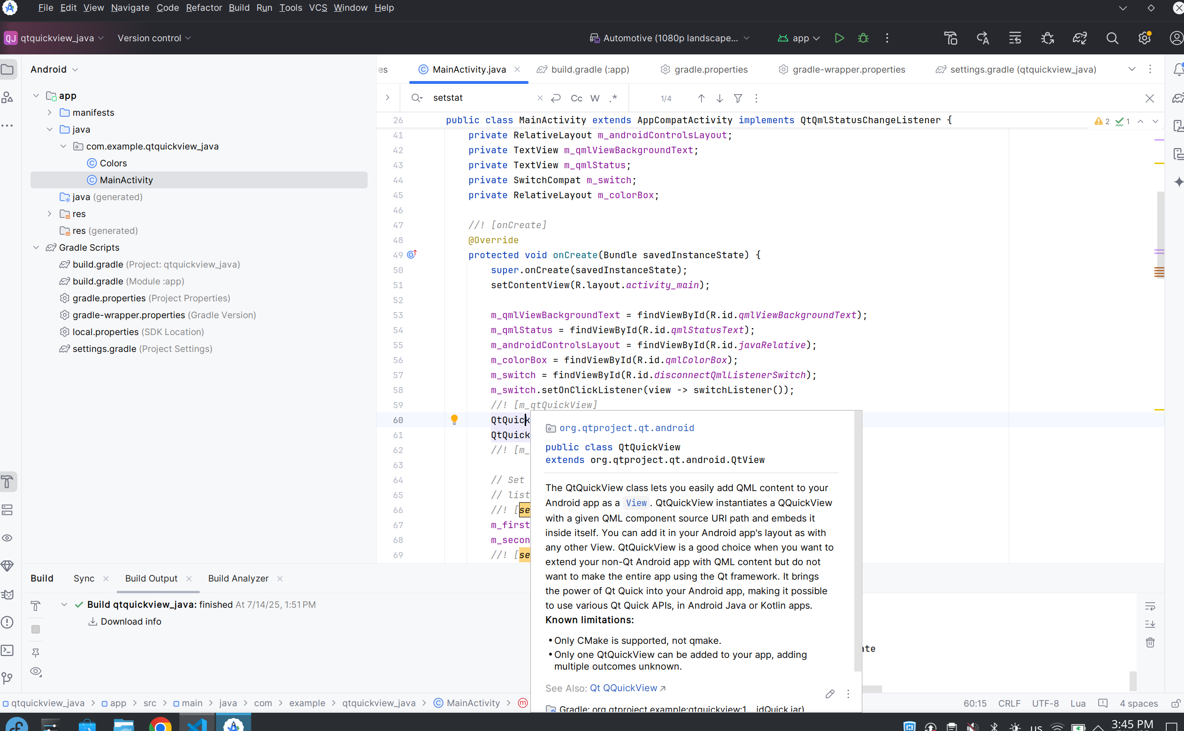The height and width of the screenshot is (731, 1184).
Task: Expand the res folder
Action: [x=50, y=214]
